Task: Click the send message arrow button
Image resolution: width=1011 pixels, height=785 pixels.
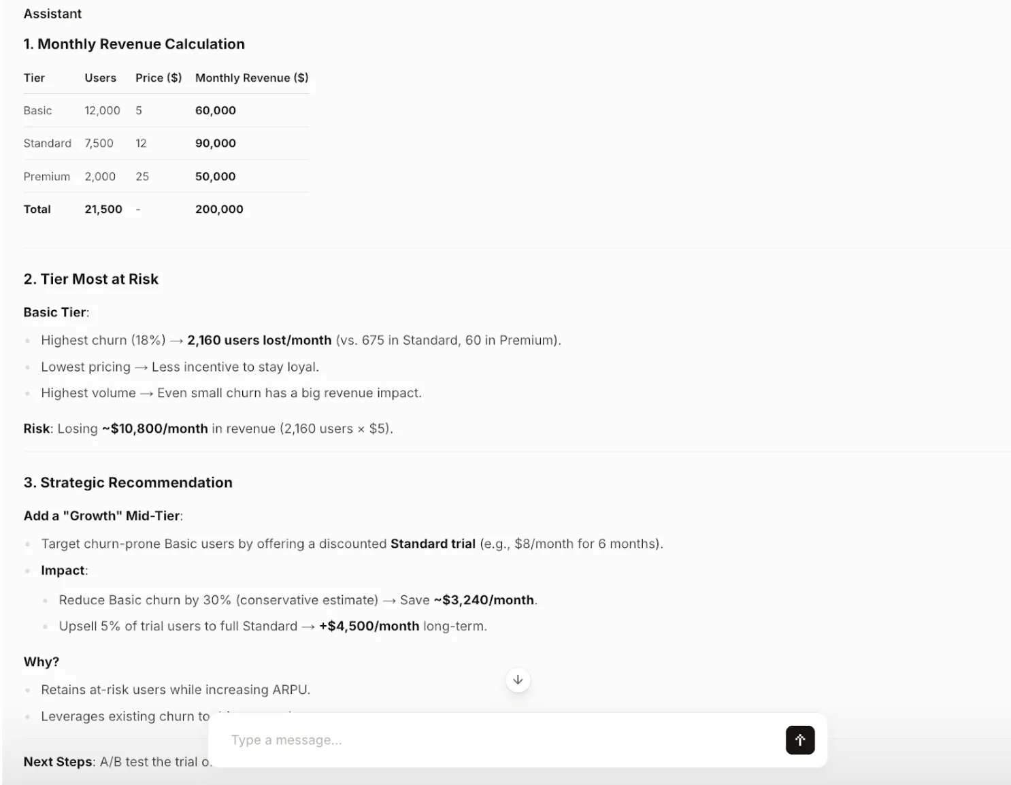Action: coord(800,740)
